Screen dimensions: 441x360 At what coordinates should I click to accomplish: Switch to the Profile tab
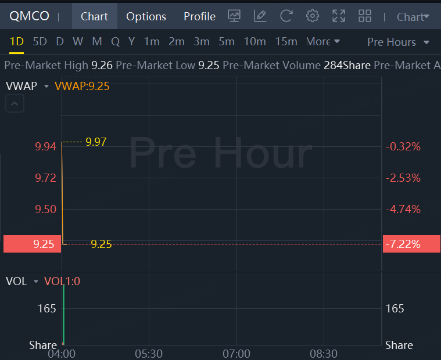199,17
